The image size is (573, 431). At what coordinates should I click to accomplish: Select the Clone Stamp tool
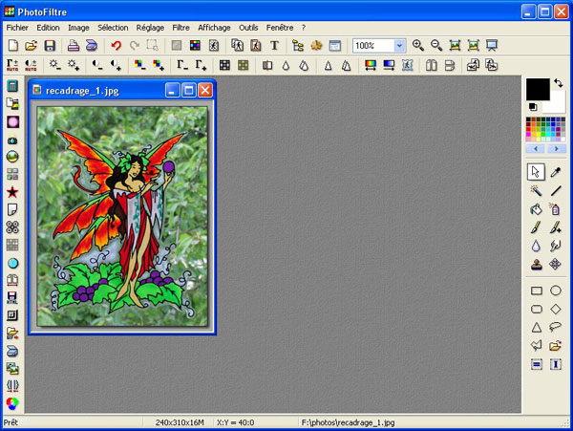pyautogui.click(x=536, y=265)
